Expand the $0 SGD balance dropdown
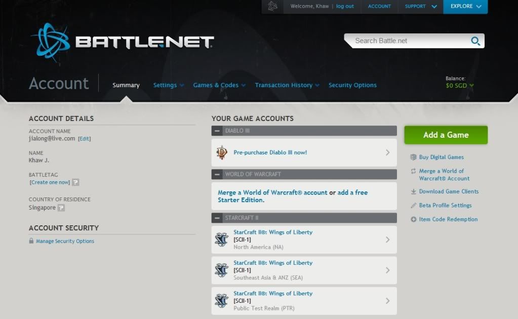 [460, 86]
